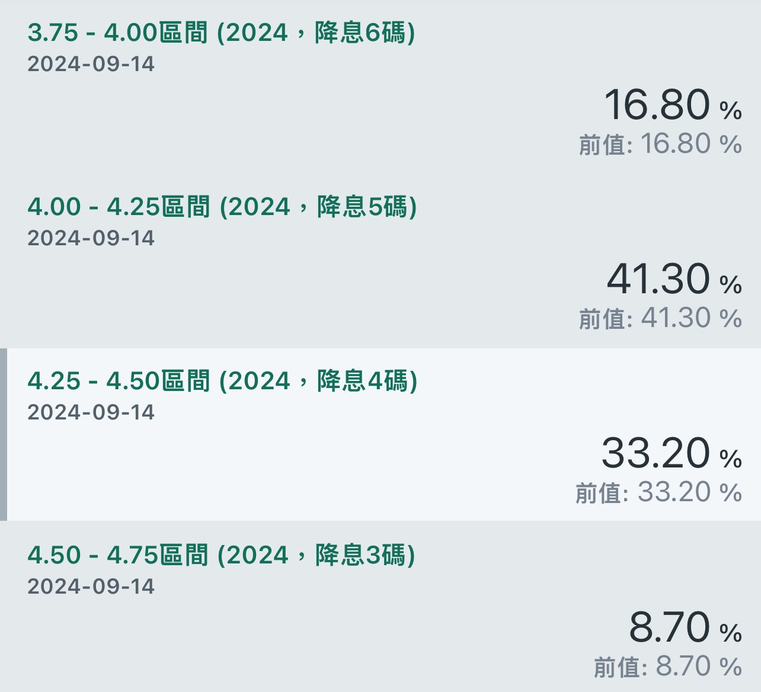Click the large 8.70 probability number

[669, 627]
